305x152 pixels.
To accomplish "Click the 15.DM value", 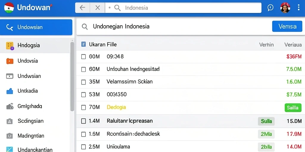I will click(294, 121).
